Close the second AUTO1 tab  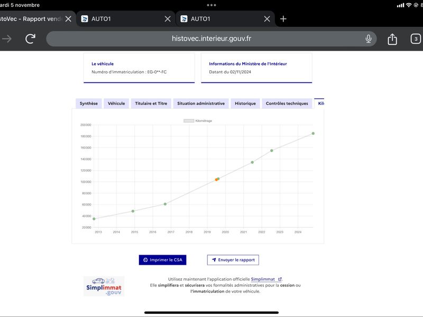coord(267,19)
